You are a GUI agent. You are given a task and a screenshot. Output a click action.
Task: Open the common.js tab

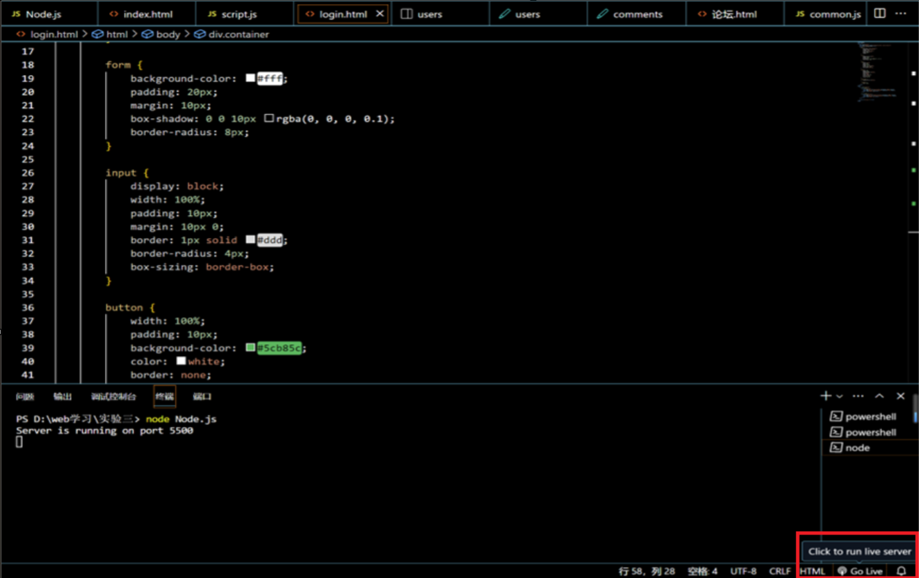[x=828, y=14]
